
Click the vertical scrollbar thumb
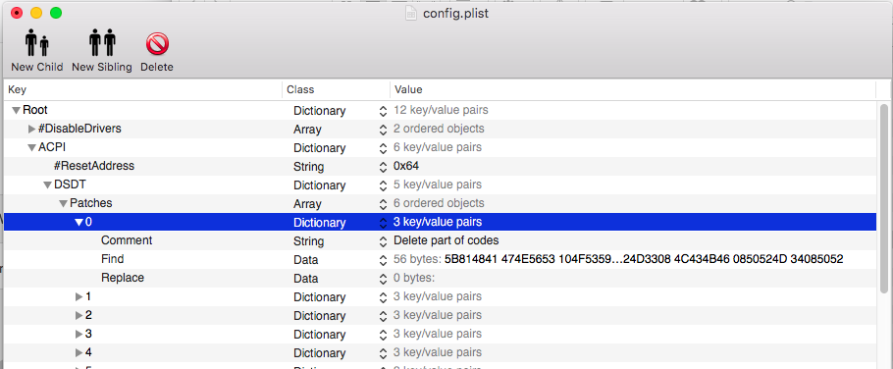point(884,199)
